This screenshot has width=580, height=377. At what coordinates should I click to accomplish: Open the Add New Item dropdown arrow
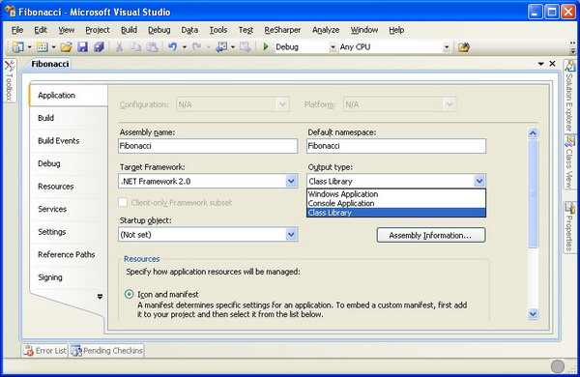click(x=53, y=47)
